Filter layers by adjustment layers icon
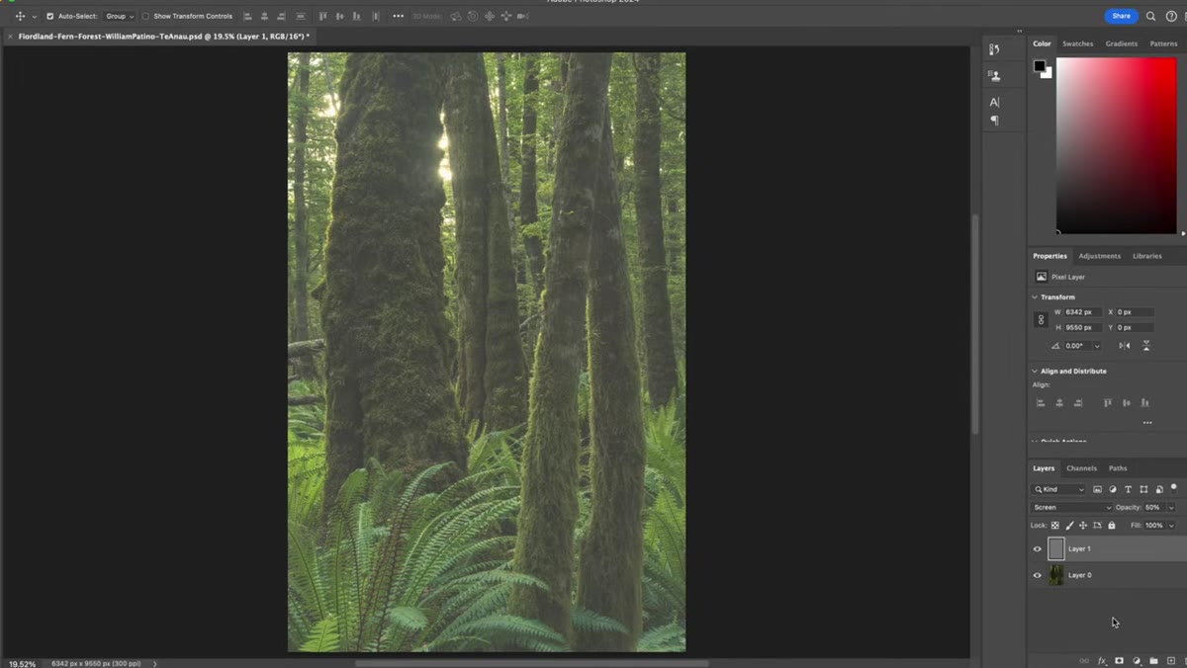The width and height of the screenshot is (1187, 668). 1113,489
